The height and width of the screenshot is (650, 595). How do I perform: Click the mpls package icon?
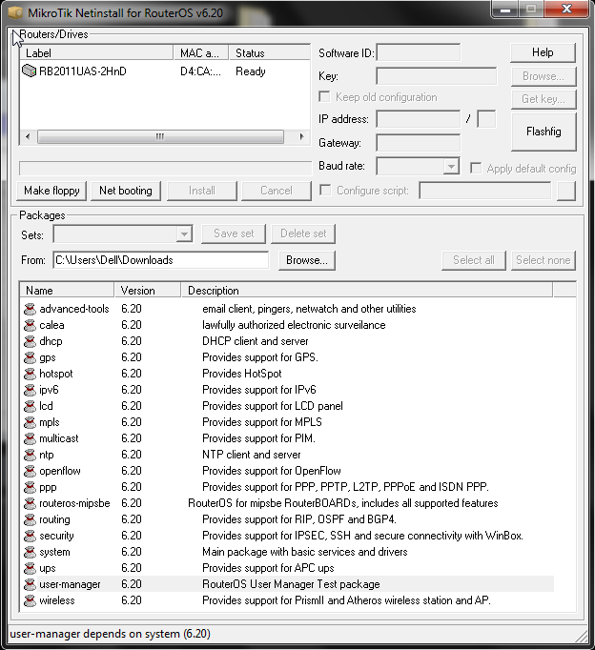click(30, 422)
